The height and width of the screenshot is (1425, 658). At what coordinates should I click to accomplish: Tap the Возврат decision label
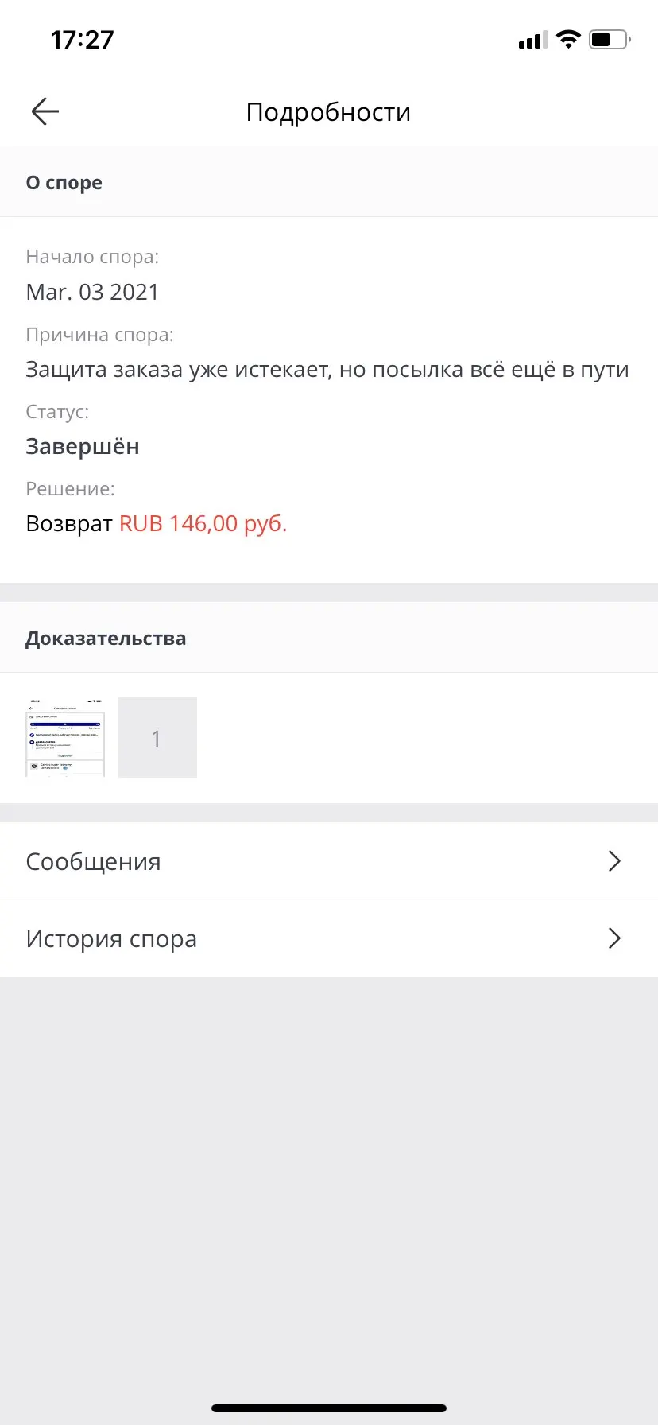pos(69,523)
